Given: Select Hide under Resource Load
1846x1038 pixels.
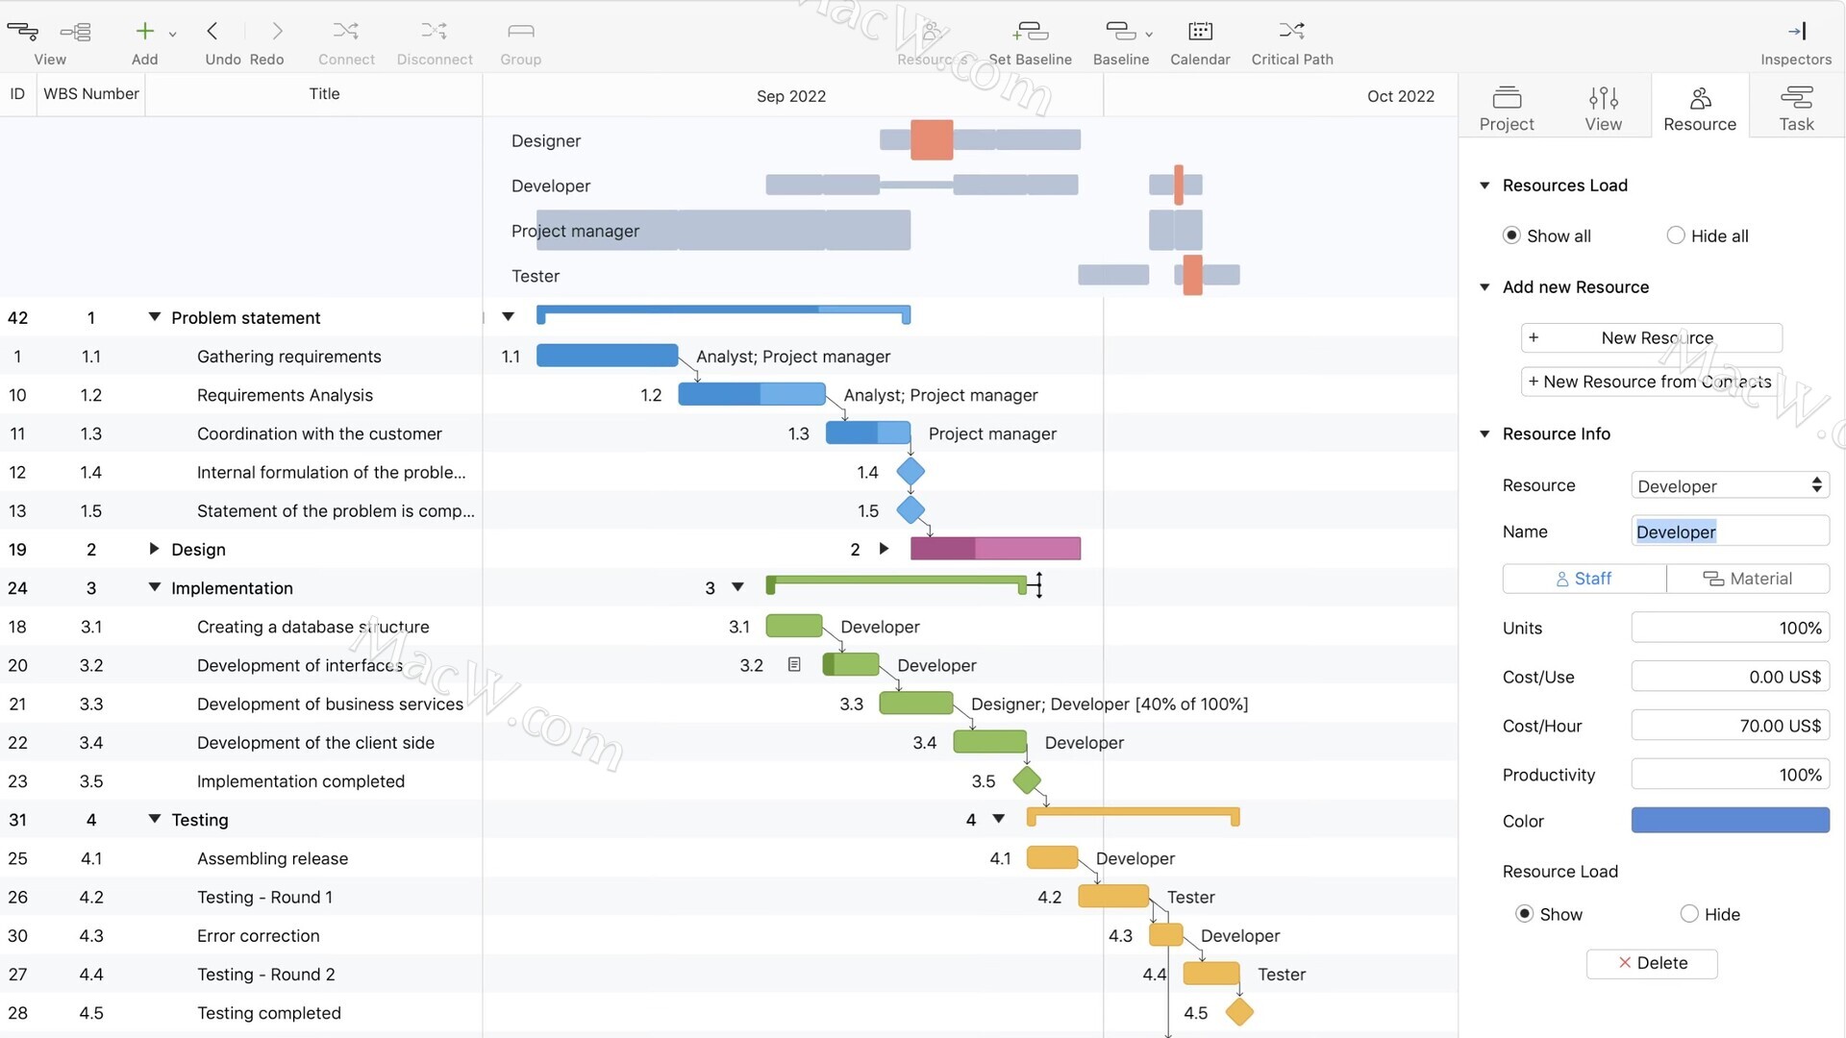Looking at the screenshot, I should [1689, 914].
